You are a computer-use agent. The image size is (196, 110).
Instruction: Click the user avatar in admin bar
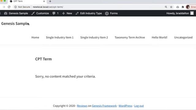click(192, 13)
